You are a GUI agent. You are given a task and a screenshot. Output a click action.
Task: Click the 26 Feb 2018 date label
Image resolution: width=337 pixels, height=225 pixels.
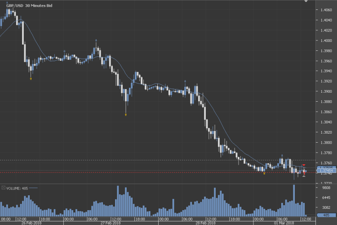click(31, 223)
